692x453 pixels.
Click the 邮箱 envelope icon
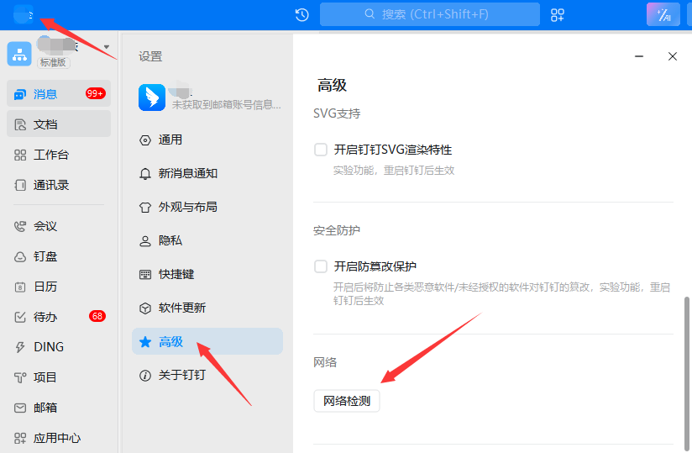[20, 408]
